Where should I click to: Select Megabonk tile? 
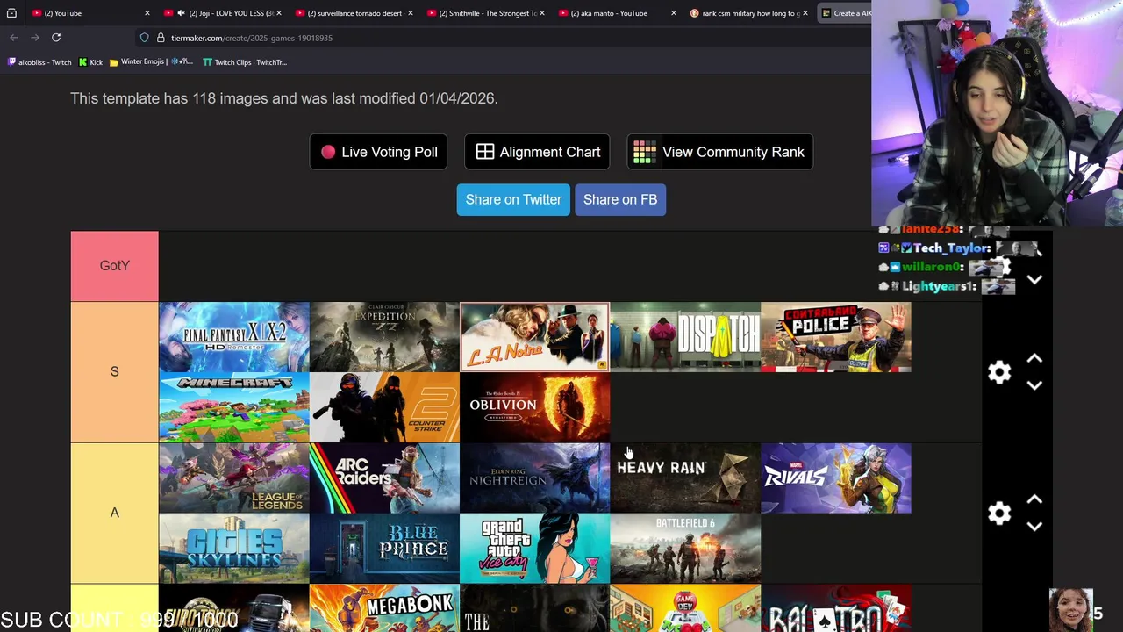384,608
